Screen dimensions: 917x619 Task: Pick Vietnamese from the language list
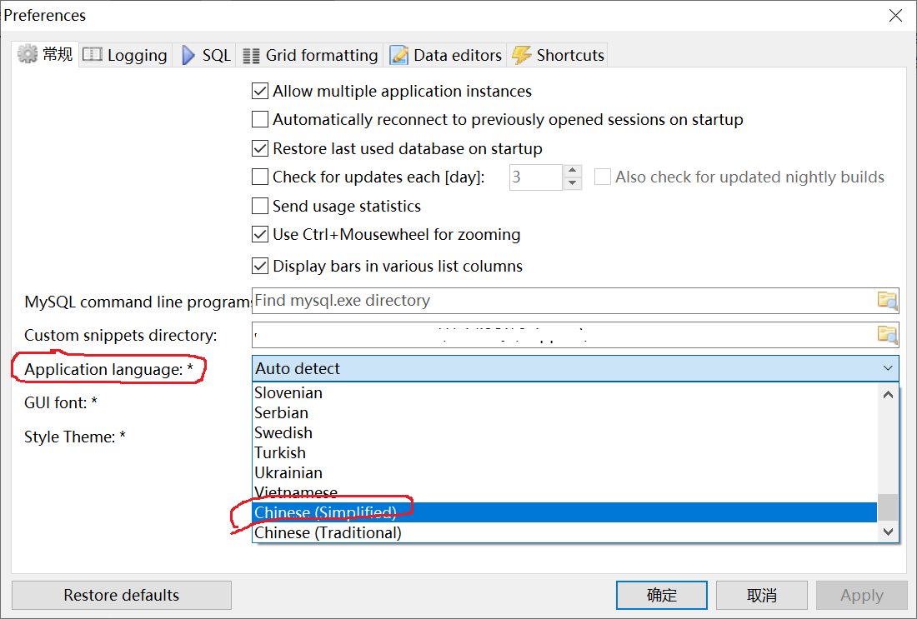565,492
